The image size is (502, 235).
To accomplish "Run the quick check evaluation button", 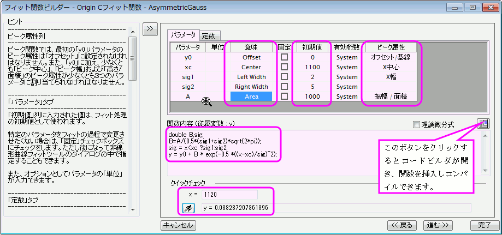I will [x=188, y=208].
